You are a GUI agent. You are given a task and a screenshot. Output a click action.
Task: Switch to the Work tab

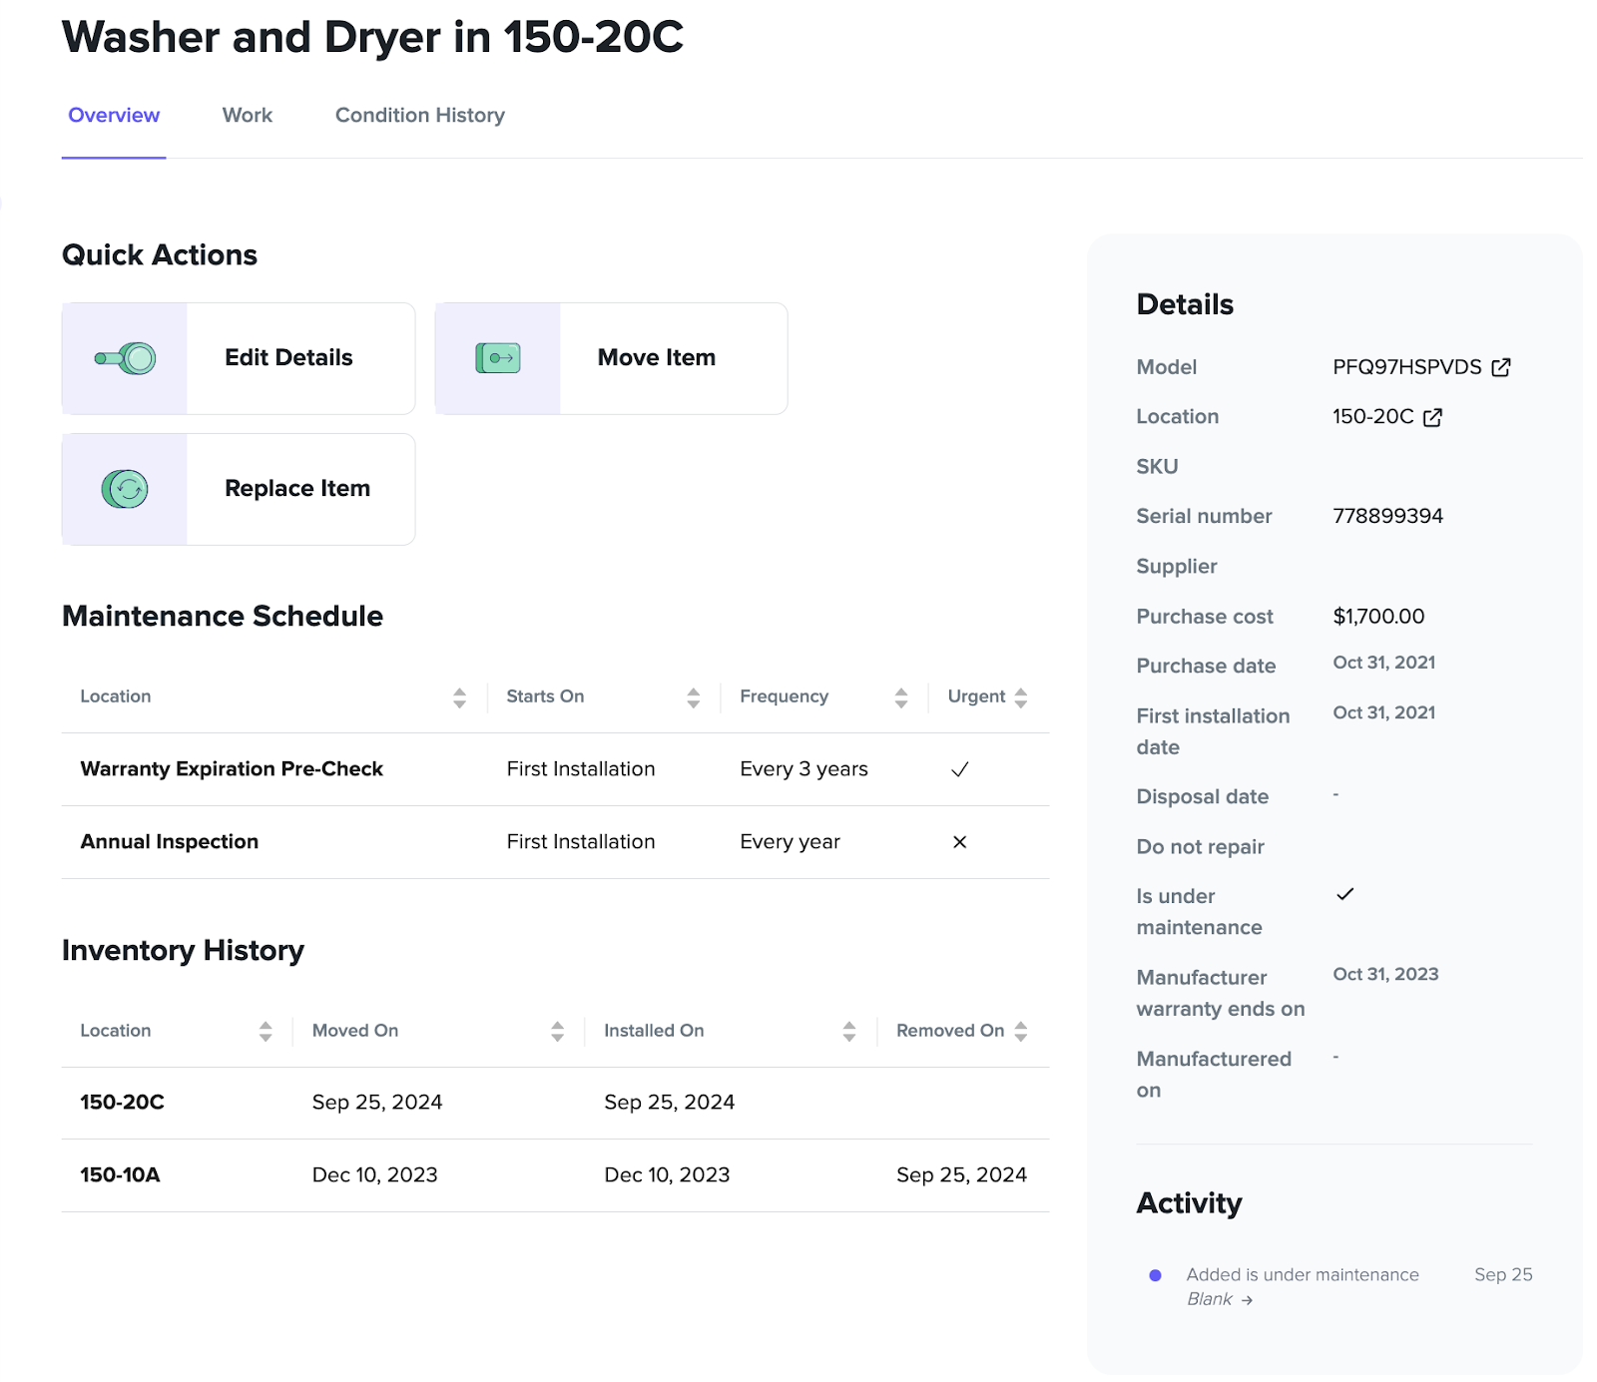pos(248,116)
